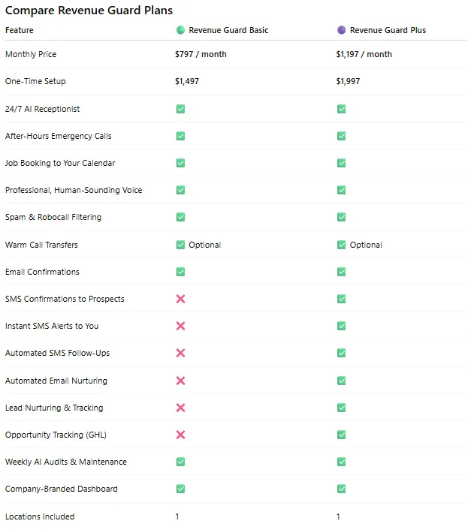The height and width of the screenshot is (530, 471).
Task: Click Plus checkmark for Automated SMS Follow-Ups
Action: (x=342, y=353)
